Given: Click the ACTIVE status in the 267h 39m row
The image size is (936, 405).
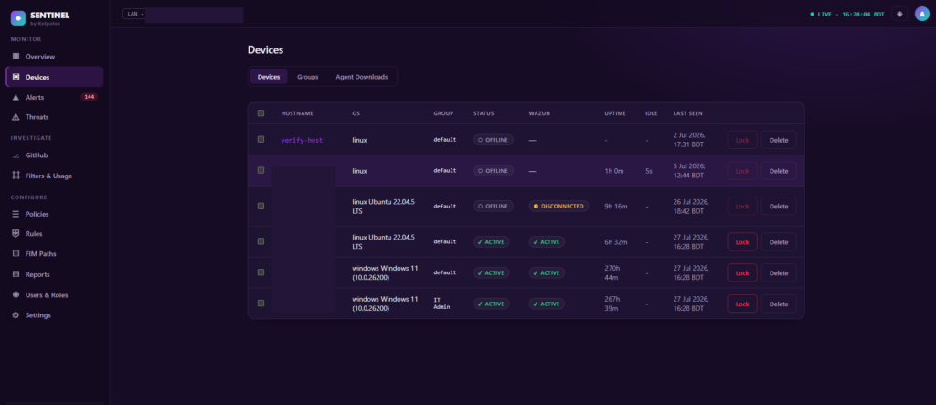Looking at the screenshot, I should point(491,304).
